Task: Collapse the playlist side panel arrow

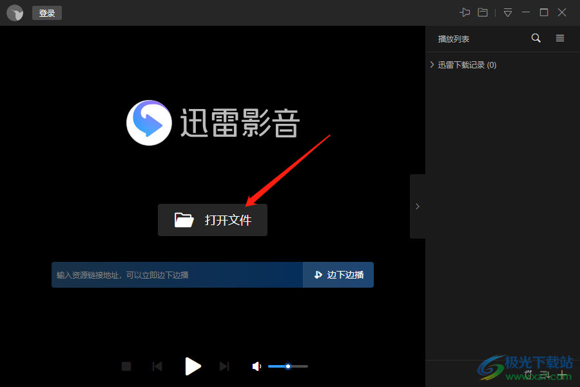Action: [418, 206]
